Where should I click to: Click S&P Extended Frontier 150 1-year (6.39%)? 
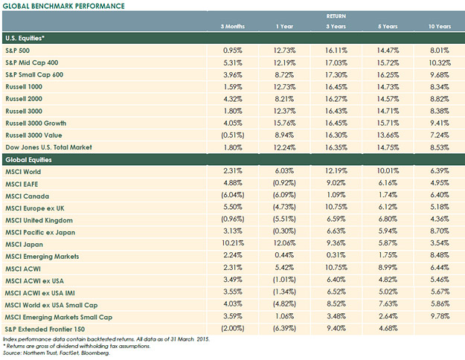pos(284,328)
